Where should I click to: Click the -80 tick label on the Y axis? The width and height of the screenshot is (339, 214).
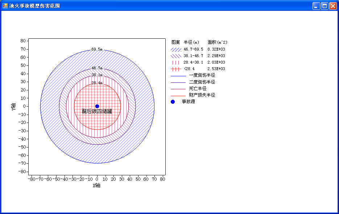coord(22,172)
